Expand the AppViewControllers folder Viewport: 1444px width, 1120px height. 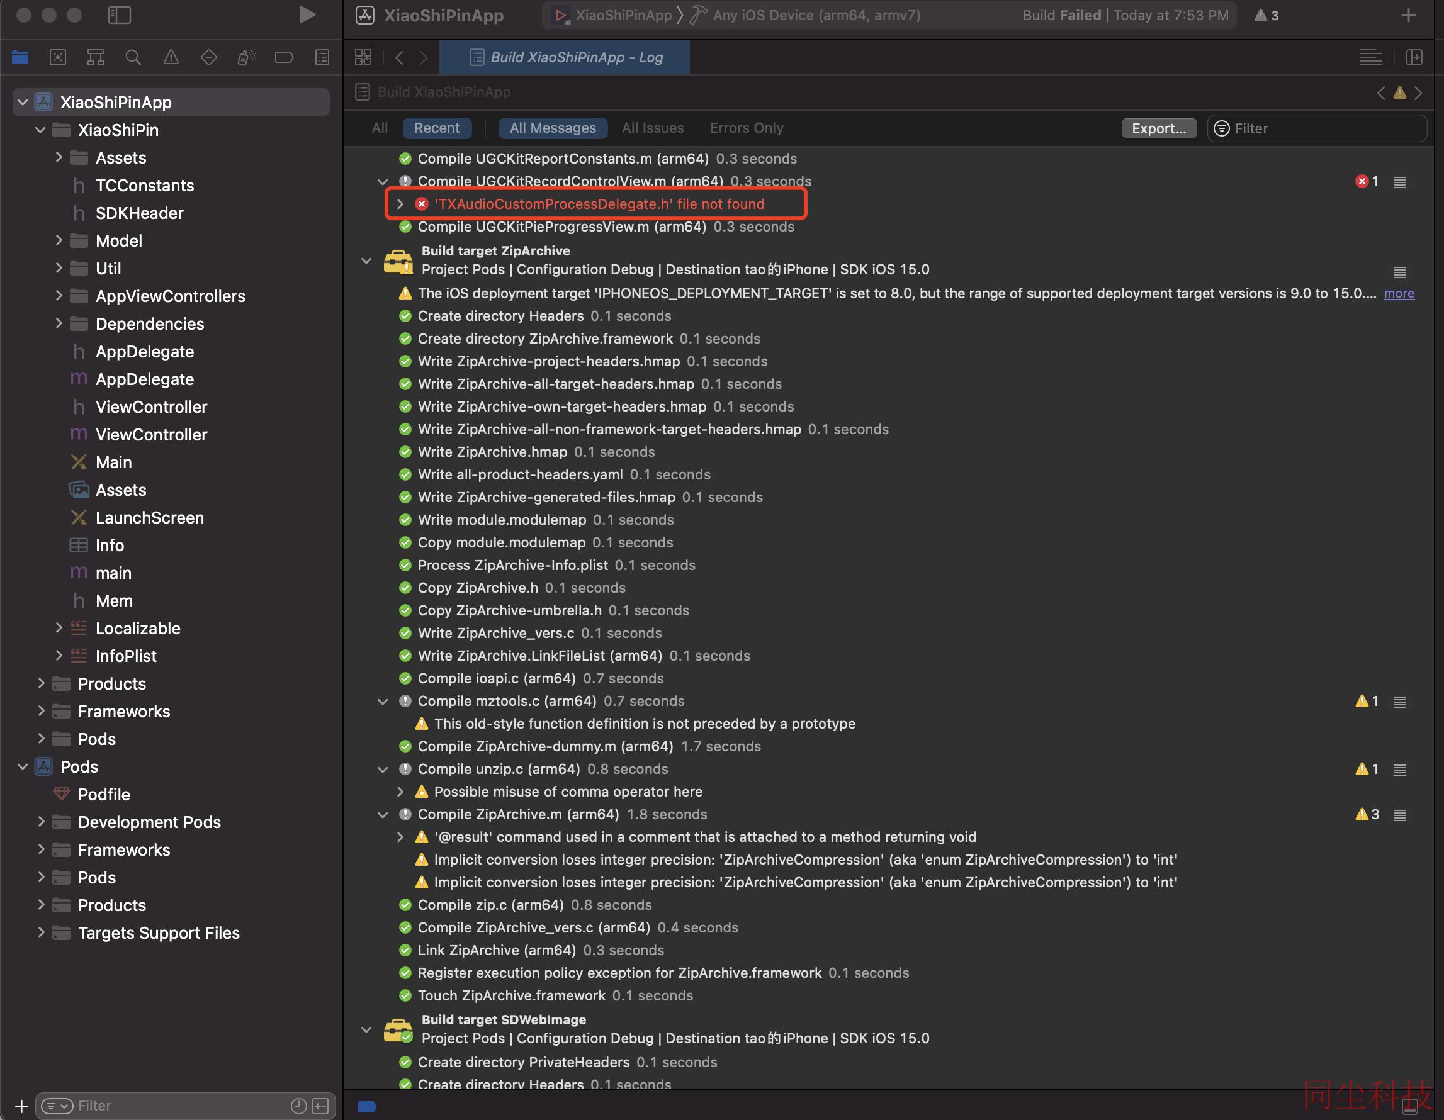(59, 295)
